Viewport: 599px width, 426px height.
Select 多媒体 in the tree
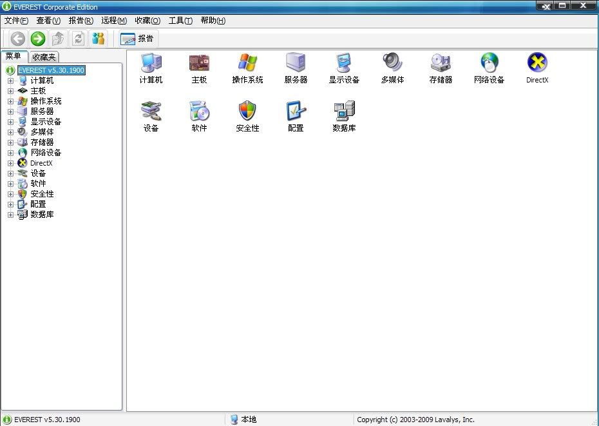pyautogui.click(x=42, y=132)
